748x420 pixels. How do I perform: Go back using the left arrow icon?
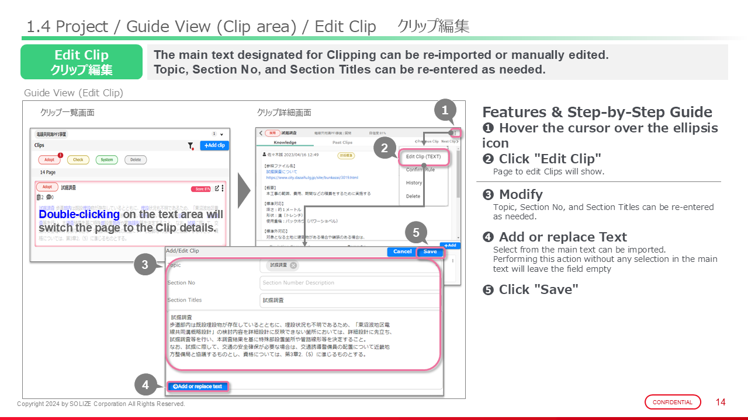coord(261,133)
